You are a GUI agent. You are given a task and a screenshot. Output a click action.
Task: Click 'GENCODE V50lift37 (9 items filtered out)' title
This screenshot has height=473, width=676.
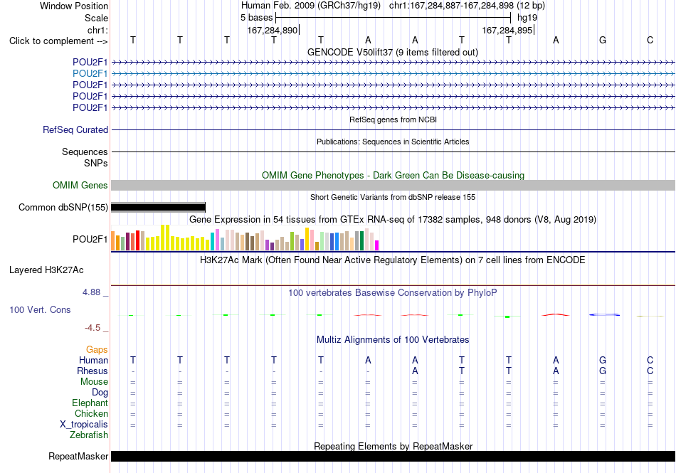393,52
